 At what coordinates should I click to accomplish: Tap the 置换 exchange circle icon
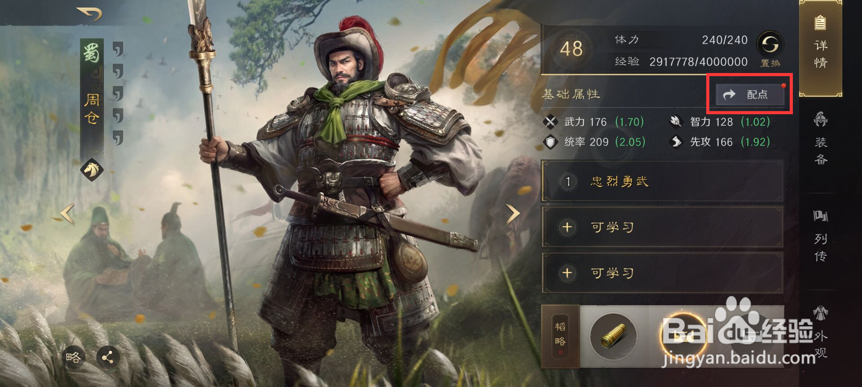coord(770,44)
